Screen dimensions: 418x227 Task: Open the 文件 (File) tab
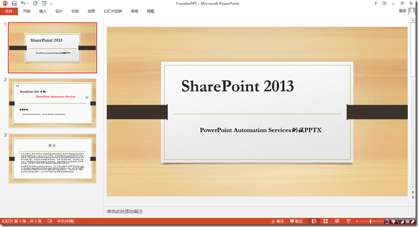pyautogui.click(x=9, y=11)
